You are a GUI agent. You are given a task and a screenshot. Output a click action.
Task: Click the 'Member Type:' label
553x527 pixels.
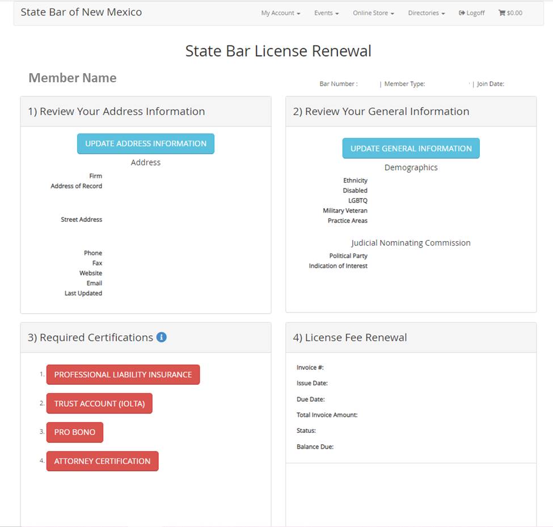pos(404,84)
